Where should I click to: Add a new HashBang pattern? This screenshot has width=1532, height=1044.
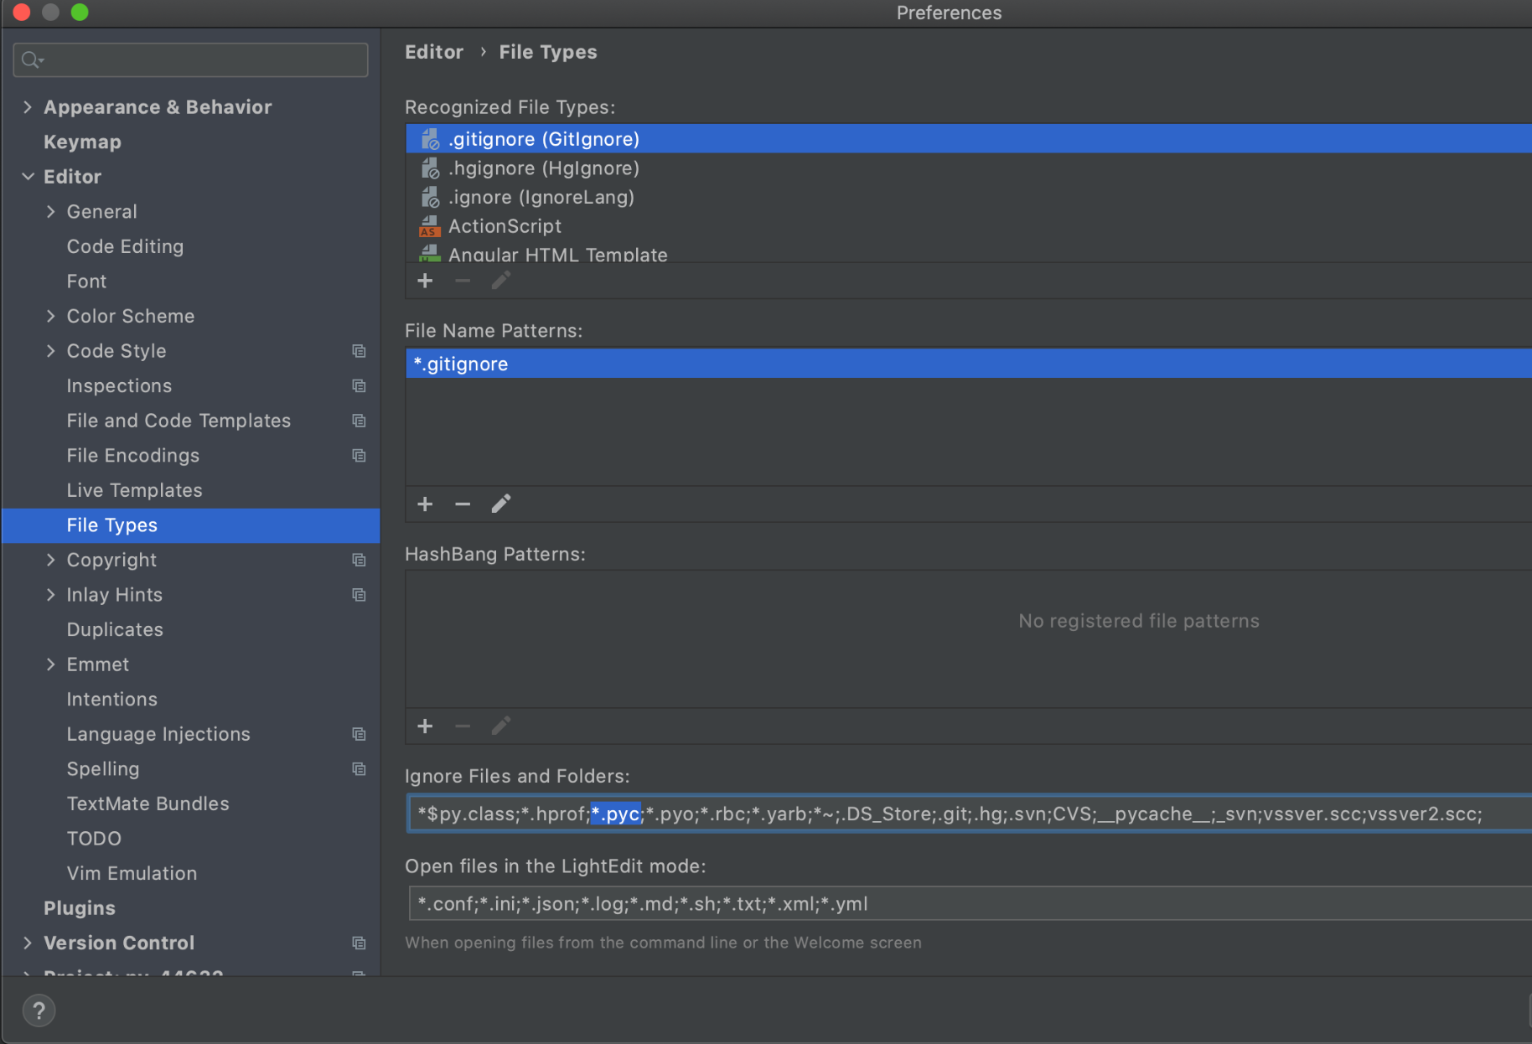(x=425, y=726)
